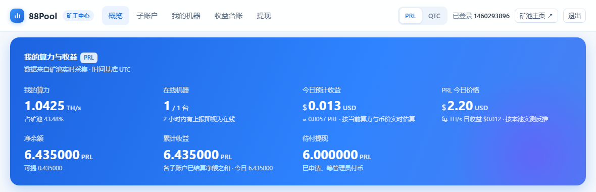Click the $2.20 USD price value
Image resolution: width=596 pixels, height=192 pixels.
[x=465, y=106]
